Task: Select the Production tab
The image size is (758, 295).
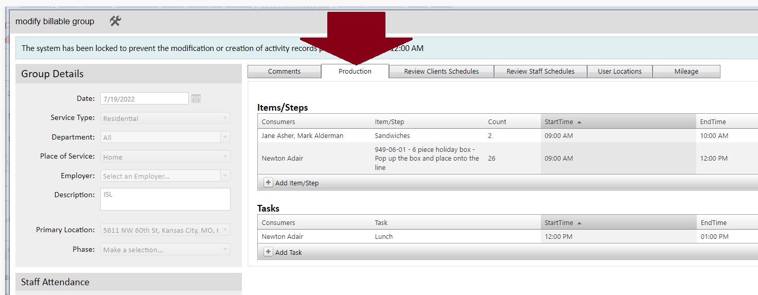Action: click(355, 72)
